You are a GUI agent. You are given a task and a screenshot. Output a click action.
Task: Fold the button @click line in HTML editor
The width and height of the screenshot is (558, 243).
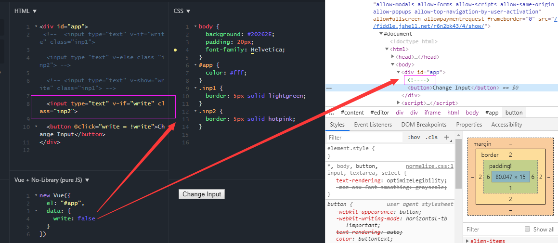pos(36,127)
